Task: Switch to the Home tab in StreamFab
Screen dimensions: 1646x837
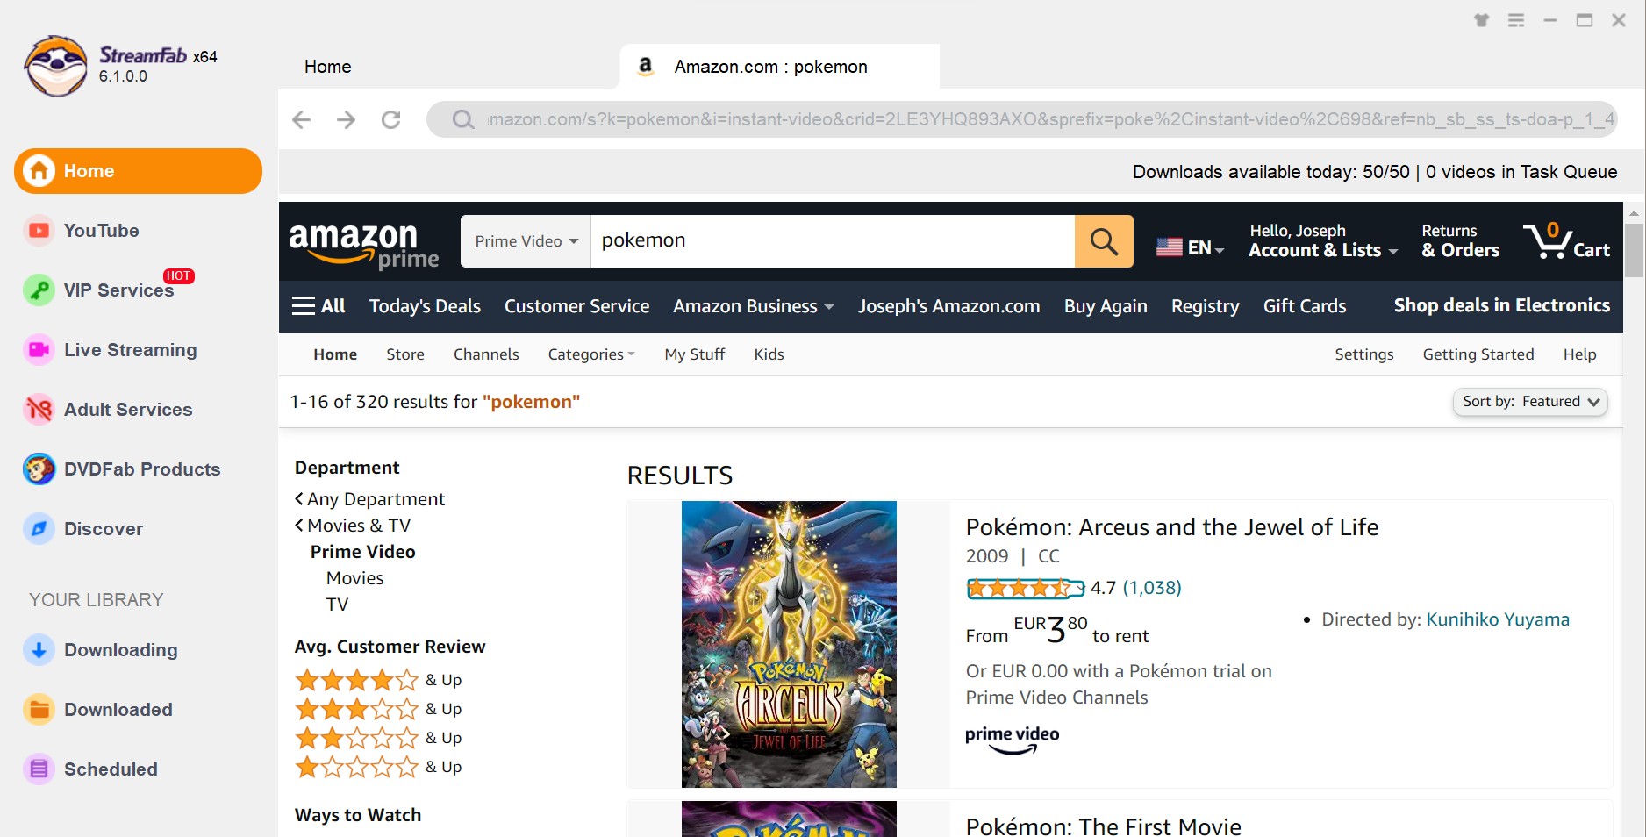Action: click(328, 67)
